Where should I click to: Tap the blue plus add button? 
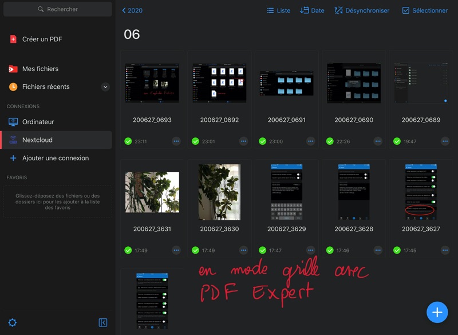(437, 312)
